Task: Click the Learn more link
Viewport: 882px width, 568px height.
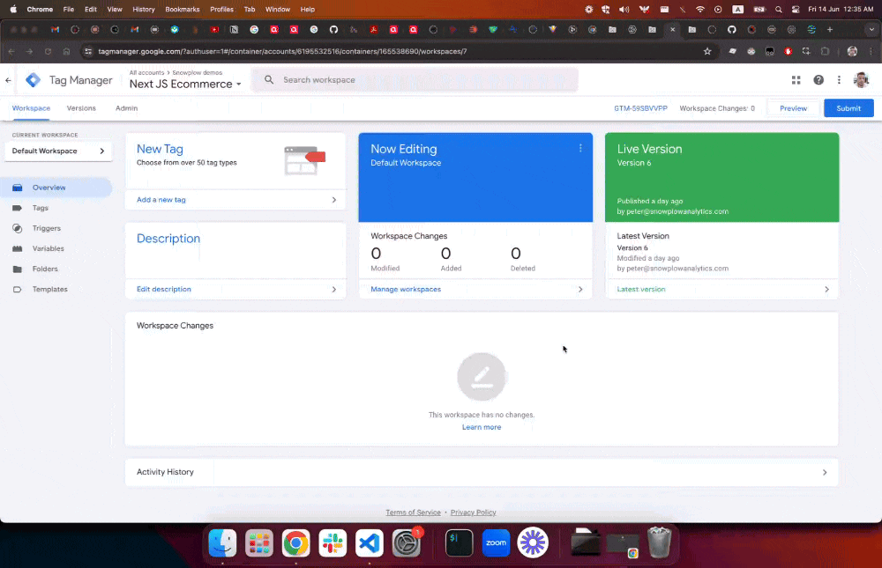Action: point(482,427)
